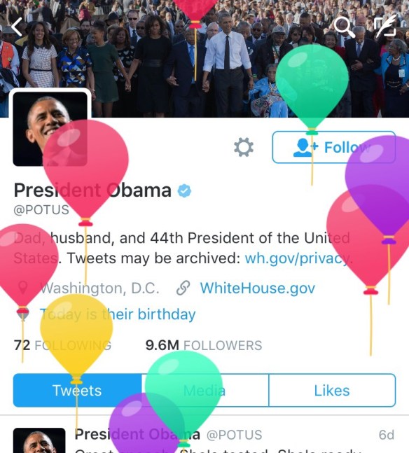Switch to the Media tab
This screenshot has height=453, width=409.
click(x=204, y=390)
